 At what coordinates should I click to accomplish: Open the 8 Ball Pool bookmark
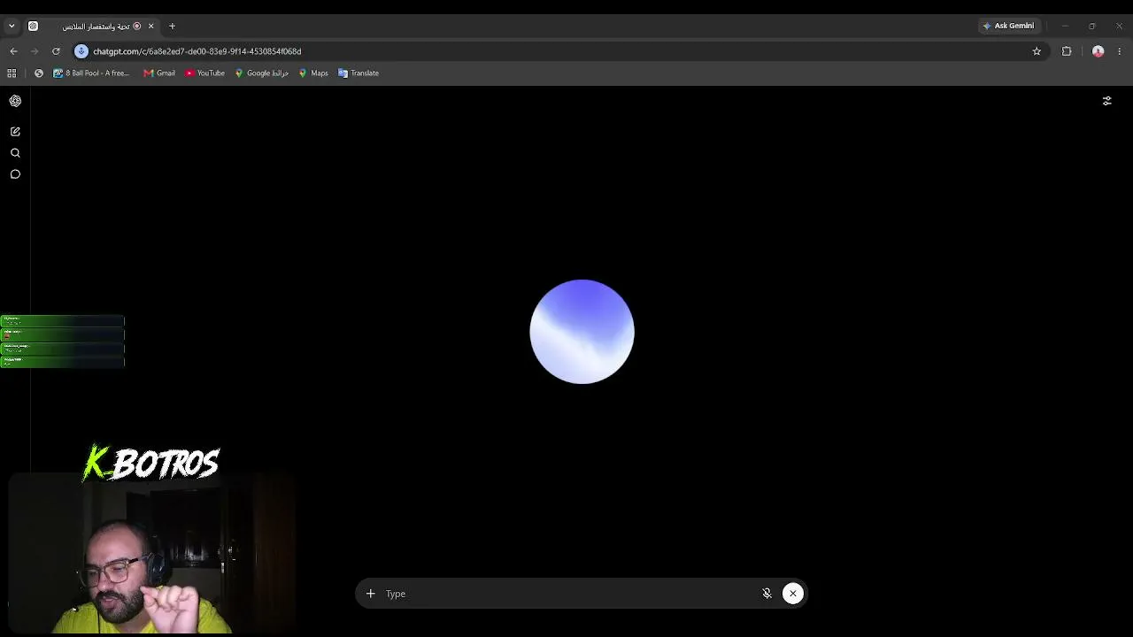click(x=91, y=73)
